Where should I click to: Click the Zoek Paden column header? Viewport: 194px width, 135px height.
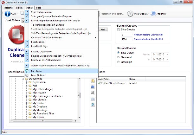[x=112, y=79]
